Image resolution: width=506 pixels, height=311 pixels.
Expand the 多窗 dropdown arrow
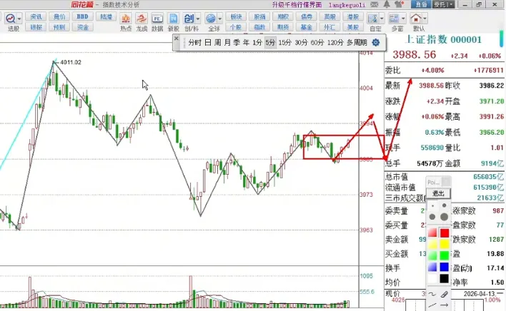pyautogui.click(x=403, y=19)
